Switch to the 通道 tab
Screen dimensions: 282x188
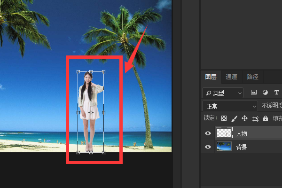231,77
